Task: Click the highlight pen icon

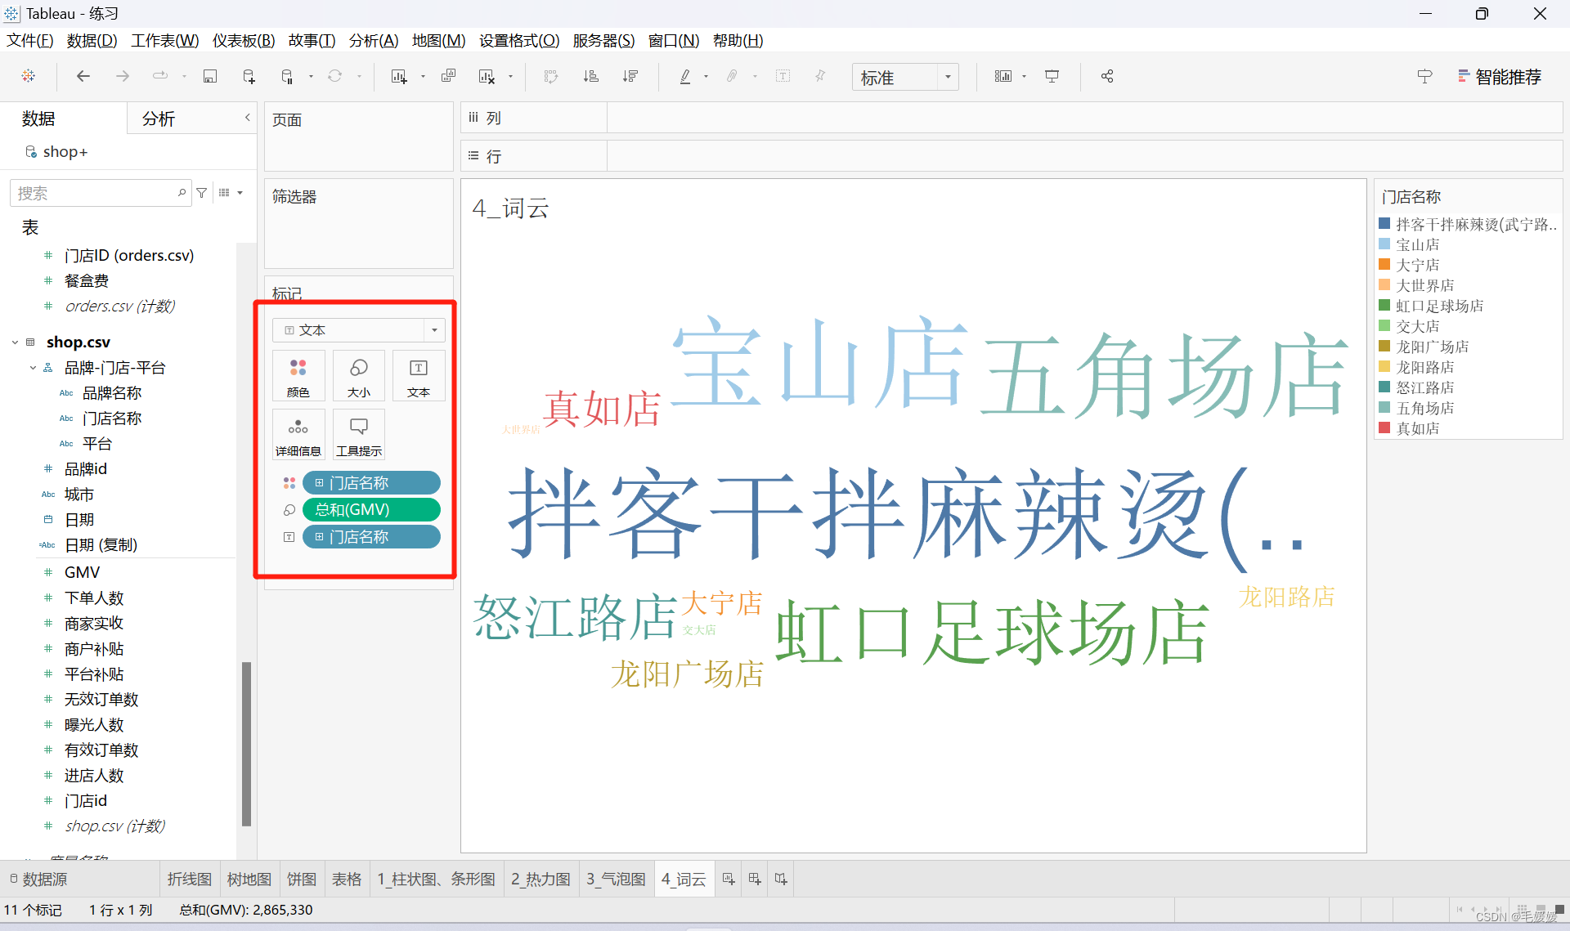Action: click(685, 76)
